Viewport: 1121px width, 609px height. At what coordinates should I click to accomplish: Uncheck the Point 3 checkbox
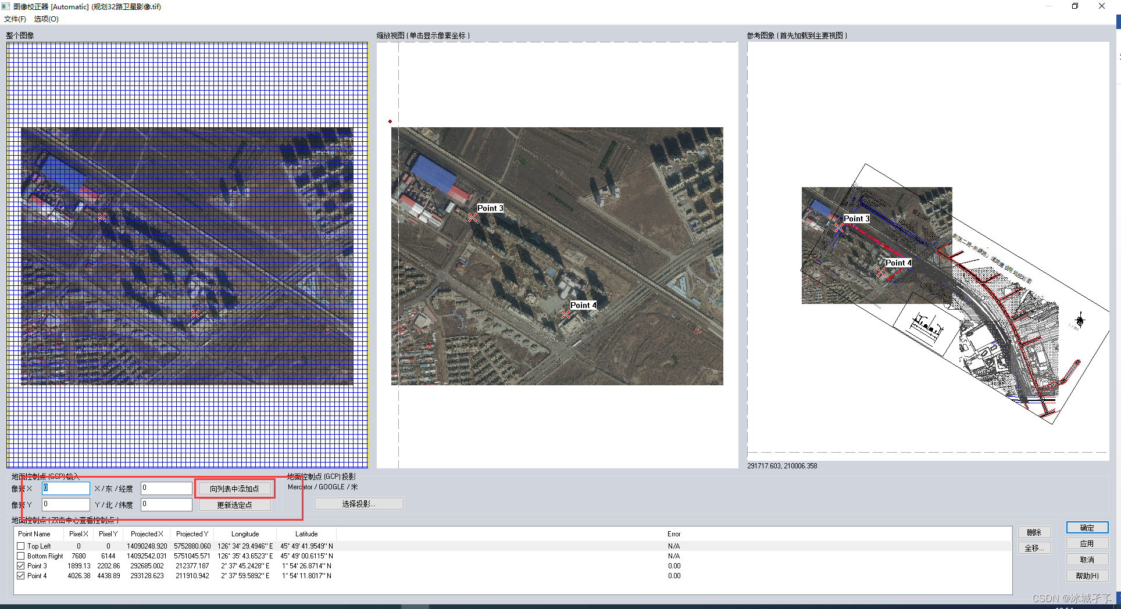(x=20, y=565)
